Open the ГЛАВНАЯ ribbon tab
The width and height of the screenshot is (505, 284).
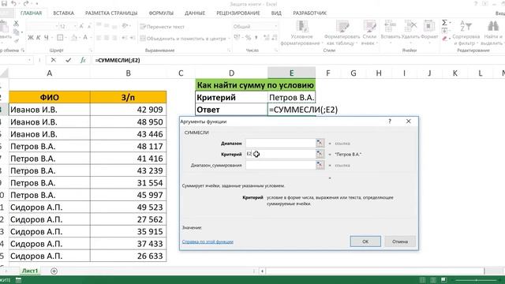(x=31, y=13)
